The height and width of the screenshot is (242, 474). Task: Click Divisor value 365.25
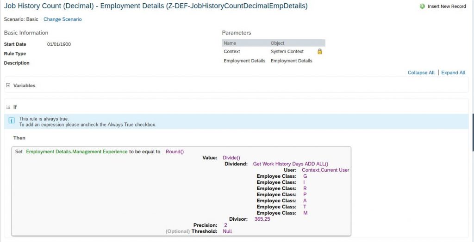coord(262,219)
